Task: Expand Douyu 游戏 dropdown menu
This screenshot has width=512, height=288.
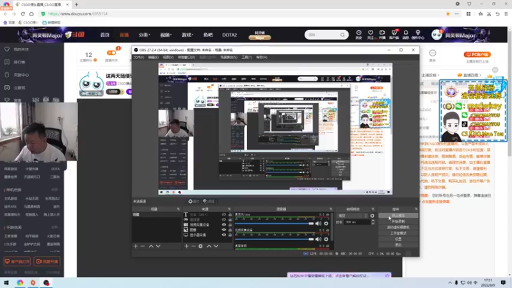Action: pyautogui.click(x=187, y=35)
